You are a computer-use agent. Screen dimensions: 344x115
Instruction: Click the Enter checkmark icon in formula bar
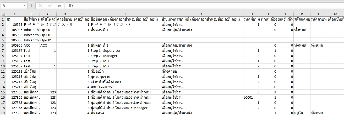[50, 5]
